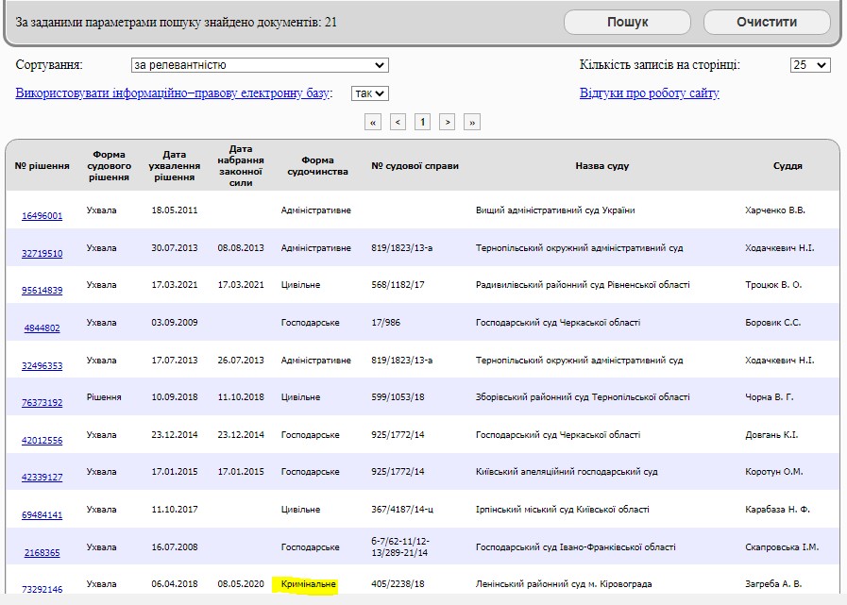
Task: Open the sorting за релевантністю dropdown
Action: point(260,65)
